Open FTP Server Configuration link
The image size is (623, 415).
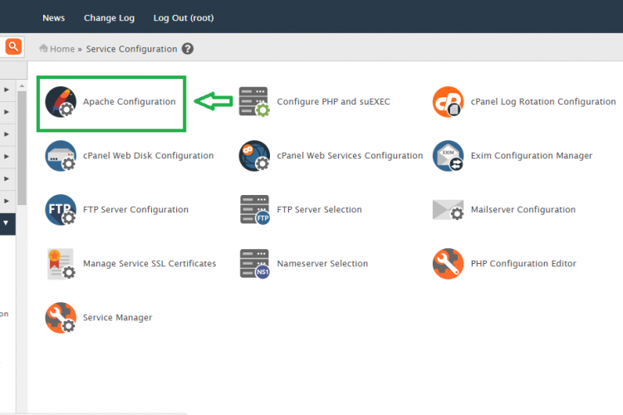135,210
